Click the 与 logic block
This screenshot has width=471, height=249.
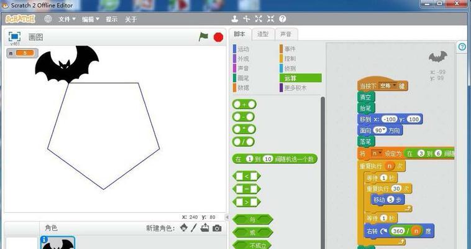point(253,220)
